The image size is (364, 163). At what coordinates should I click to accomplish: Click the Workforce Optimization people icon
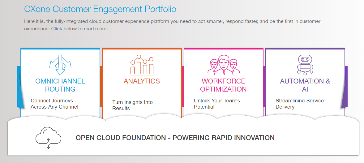[223, 65]
